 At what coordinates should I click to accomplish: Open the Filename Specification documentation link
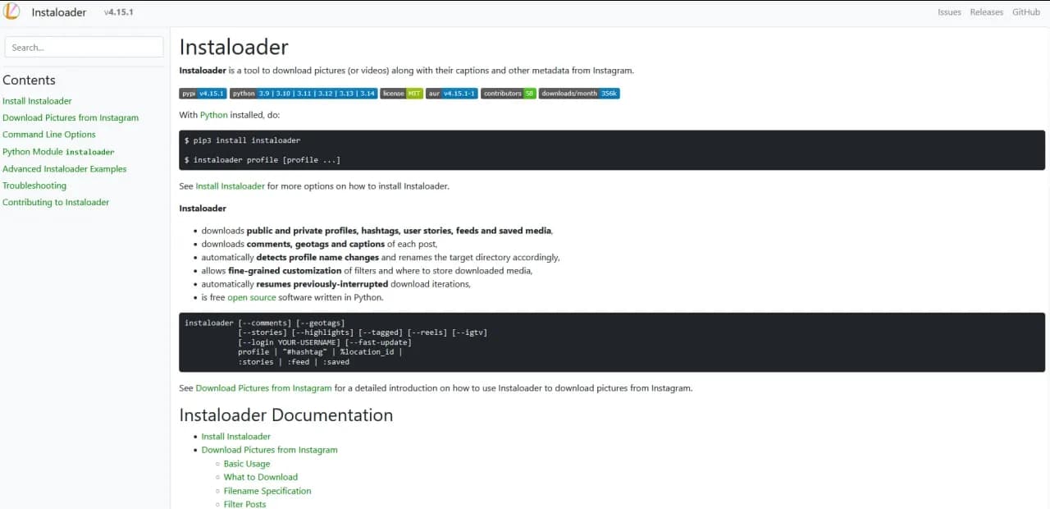click(267, 490)
